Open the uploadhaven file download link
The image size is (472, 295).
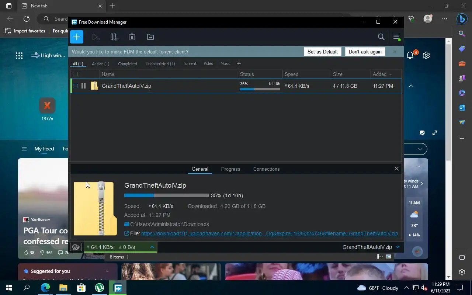coord(270,233)
